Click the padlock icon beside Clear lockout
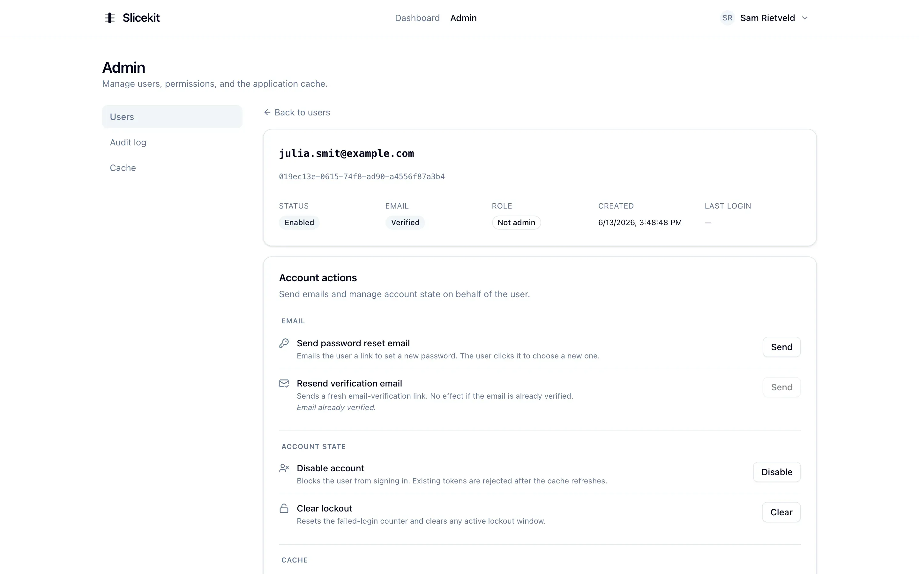919x574 pixels. (284, 508)
